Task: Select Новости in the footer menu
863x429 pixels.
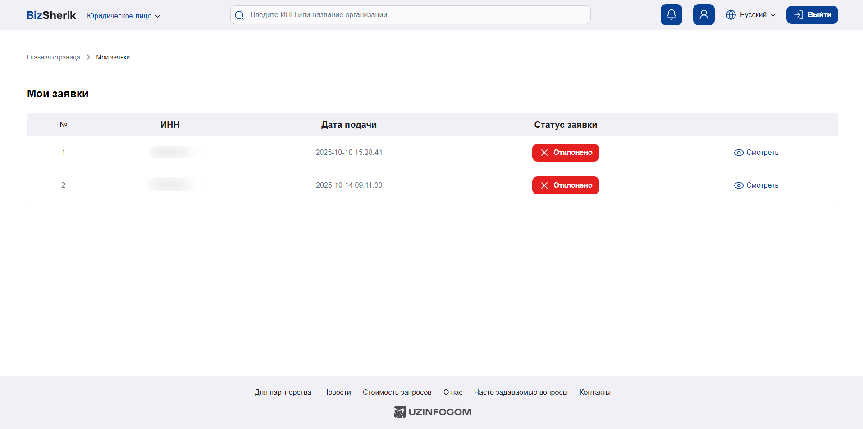Action: pos(337,392)
